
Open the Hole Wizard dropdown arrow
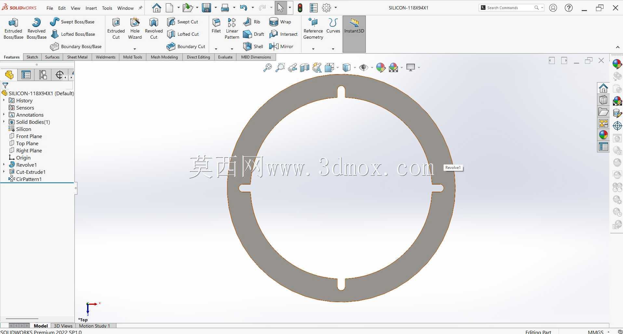(x=135, y=49)
